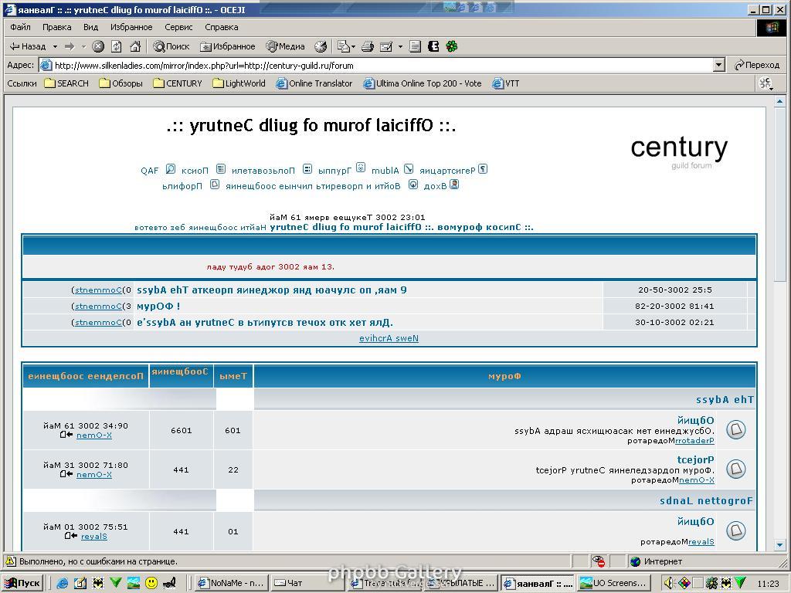Open the CENTURY links folder

(x=178, y=83)
